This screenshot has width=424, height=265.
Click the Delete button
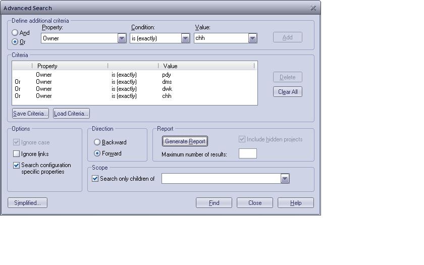[287, 77]
